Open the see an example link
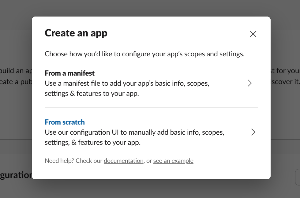The width and height of the screenshot is (300, 198). click(x=173, y=161)
